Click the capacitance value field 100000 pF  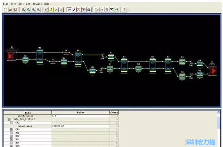click(81, 126)
